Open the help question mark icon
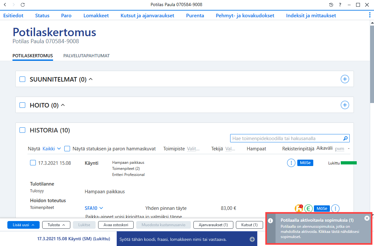374x246 pixels. [x=340, y=5]
